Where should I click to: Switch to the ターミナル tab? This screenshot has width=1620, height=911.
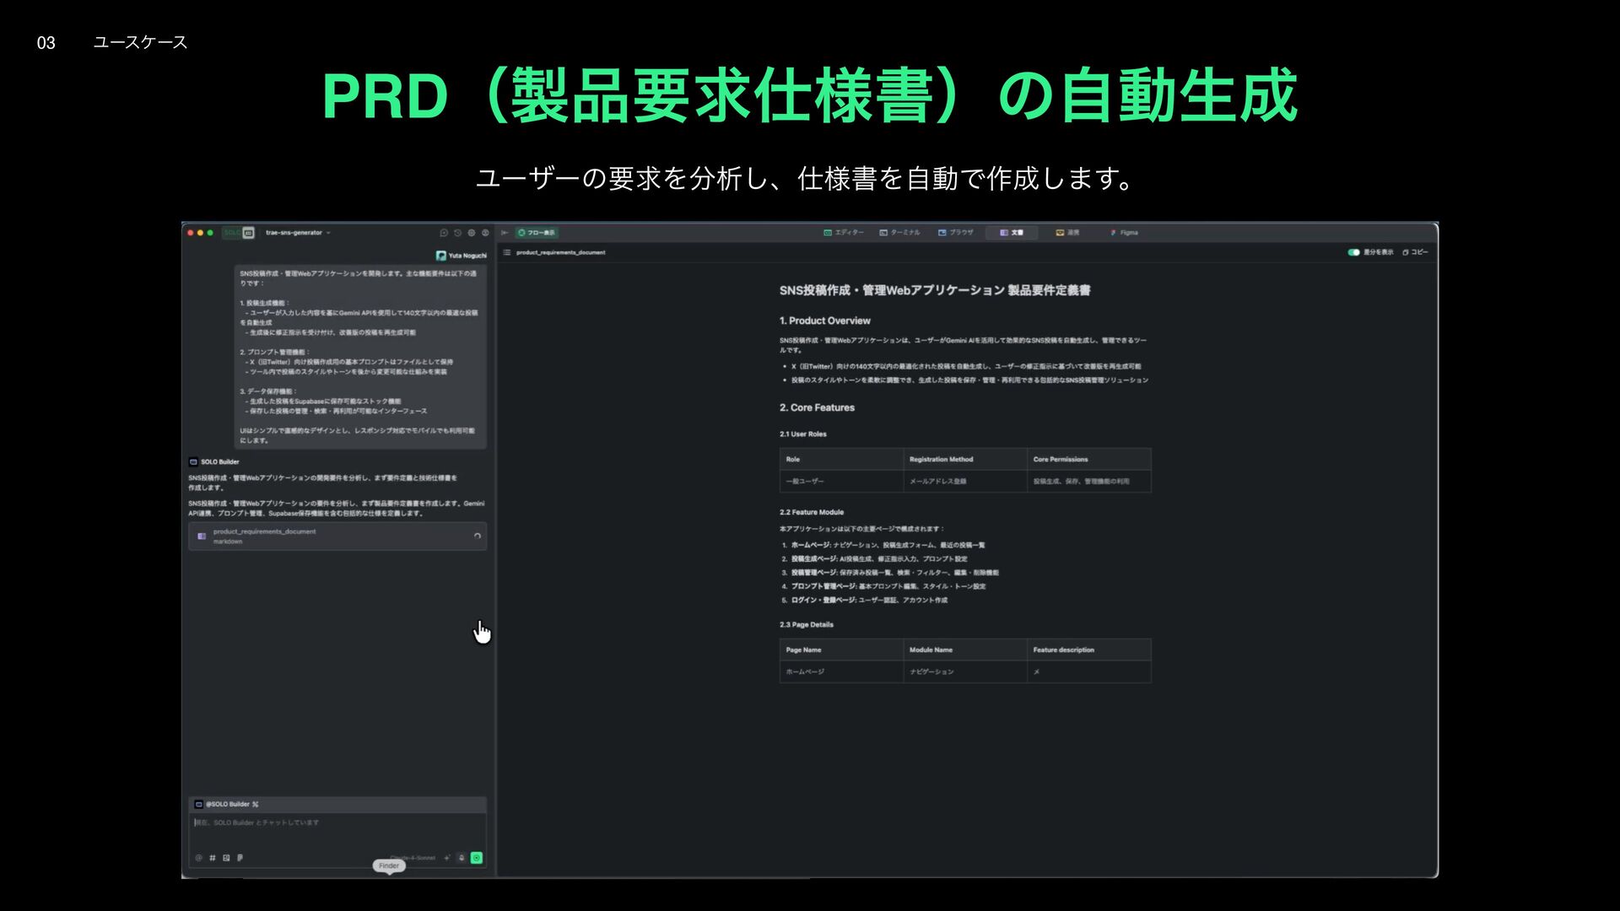coord(899,233)
